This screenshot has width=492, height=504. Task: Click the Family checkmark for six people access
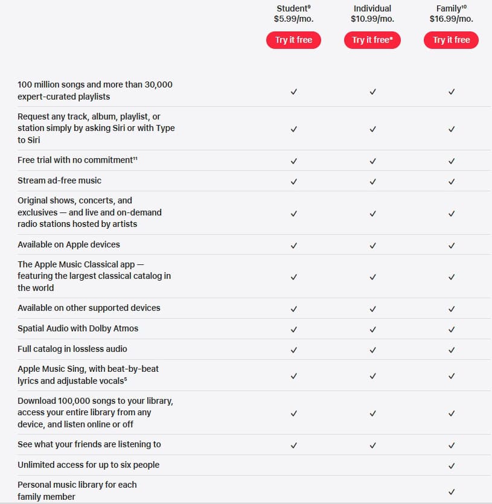click(451, 465)
